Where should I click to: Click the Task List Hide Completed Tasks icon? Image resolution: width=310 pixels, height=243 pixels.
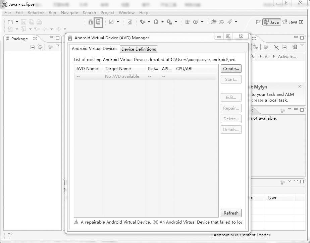[x=276, y=47]
